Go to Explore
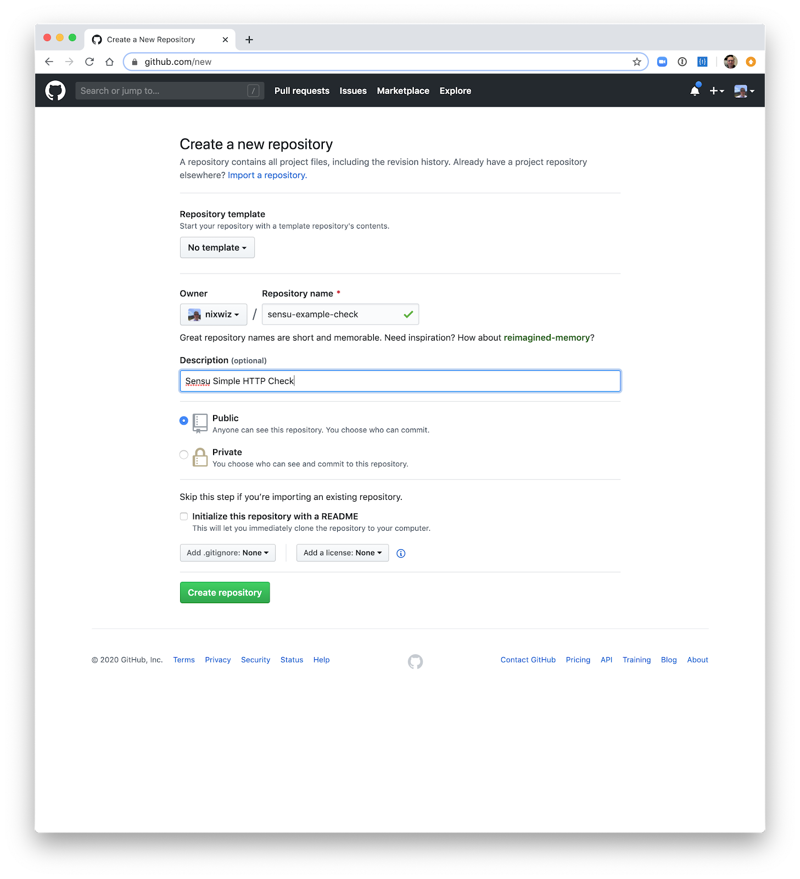This screenshot has height=879, width=800. 455,91
